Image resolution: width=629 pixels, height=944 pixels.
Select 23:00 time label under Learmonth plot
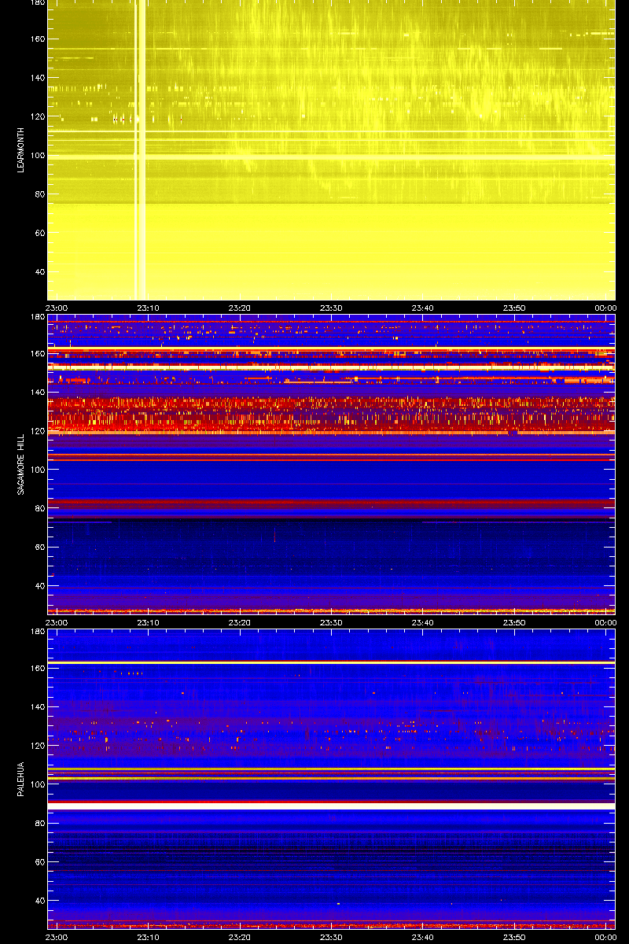click(57, 308)
